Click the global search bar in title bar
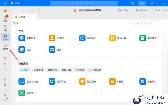 coord(84,3)
